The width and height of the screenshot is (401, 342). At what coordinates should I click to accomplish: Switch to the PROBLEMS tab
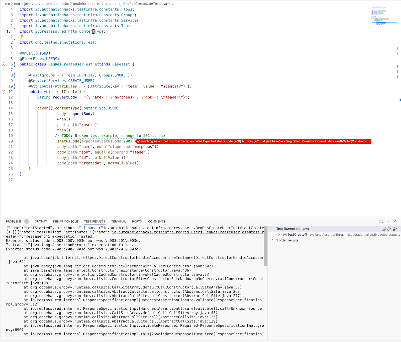click(14, 221)
